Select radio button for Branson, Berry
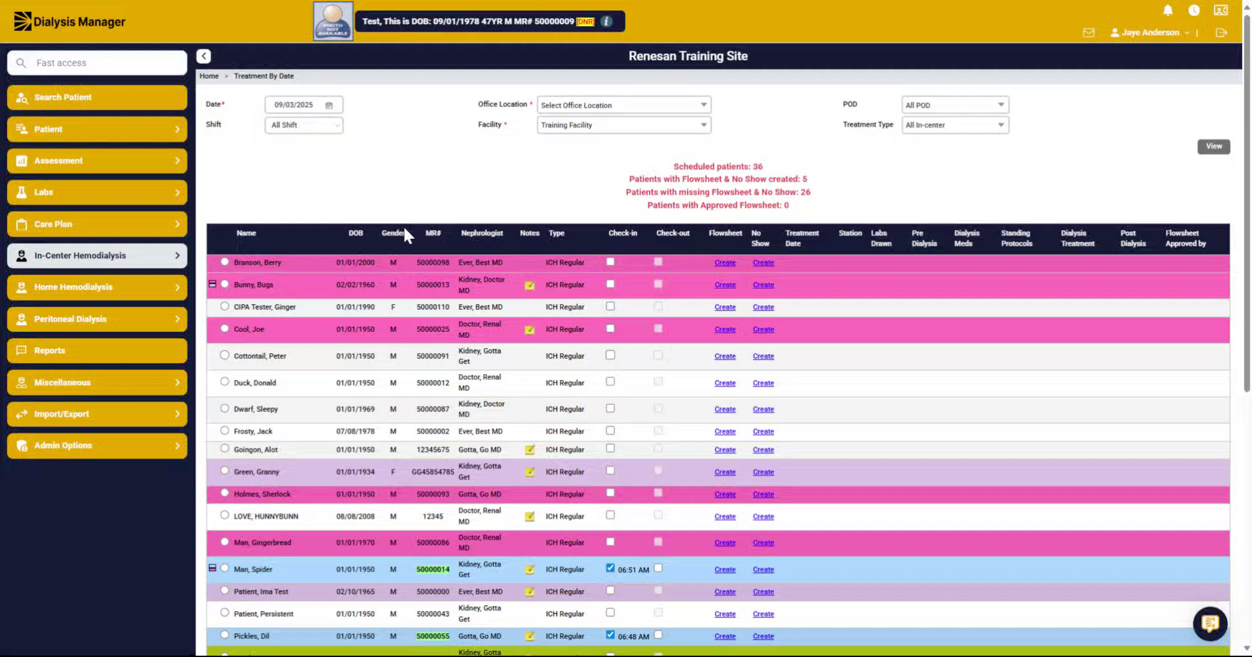The height and width of the screenshot is (657, 1252). click(224, 261)
